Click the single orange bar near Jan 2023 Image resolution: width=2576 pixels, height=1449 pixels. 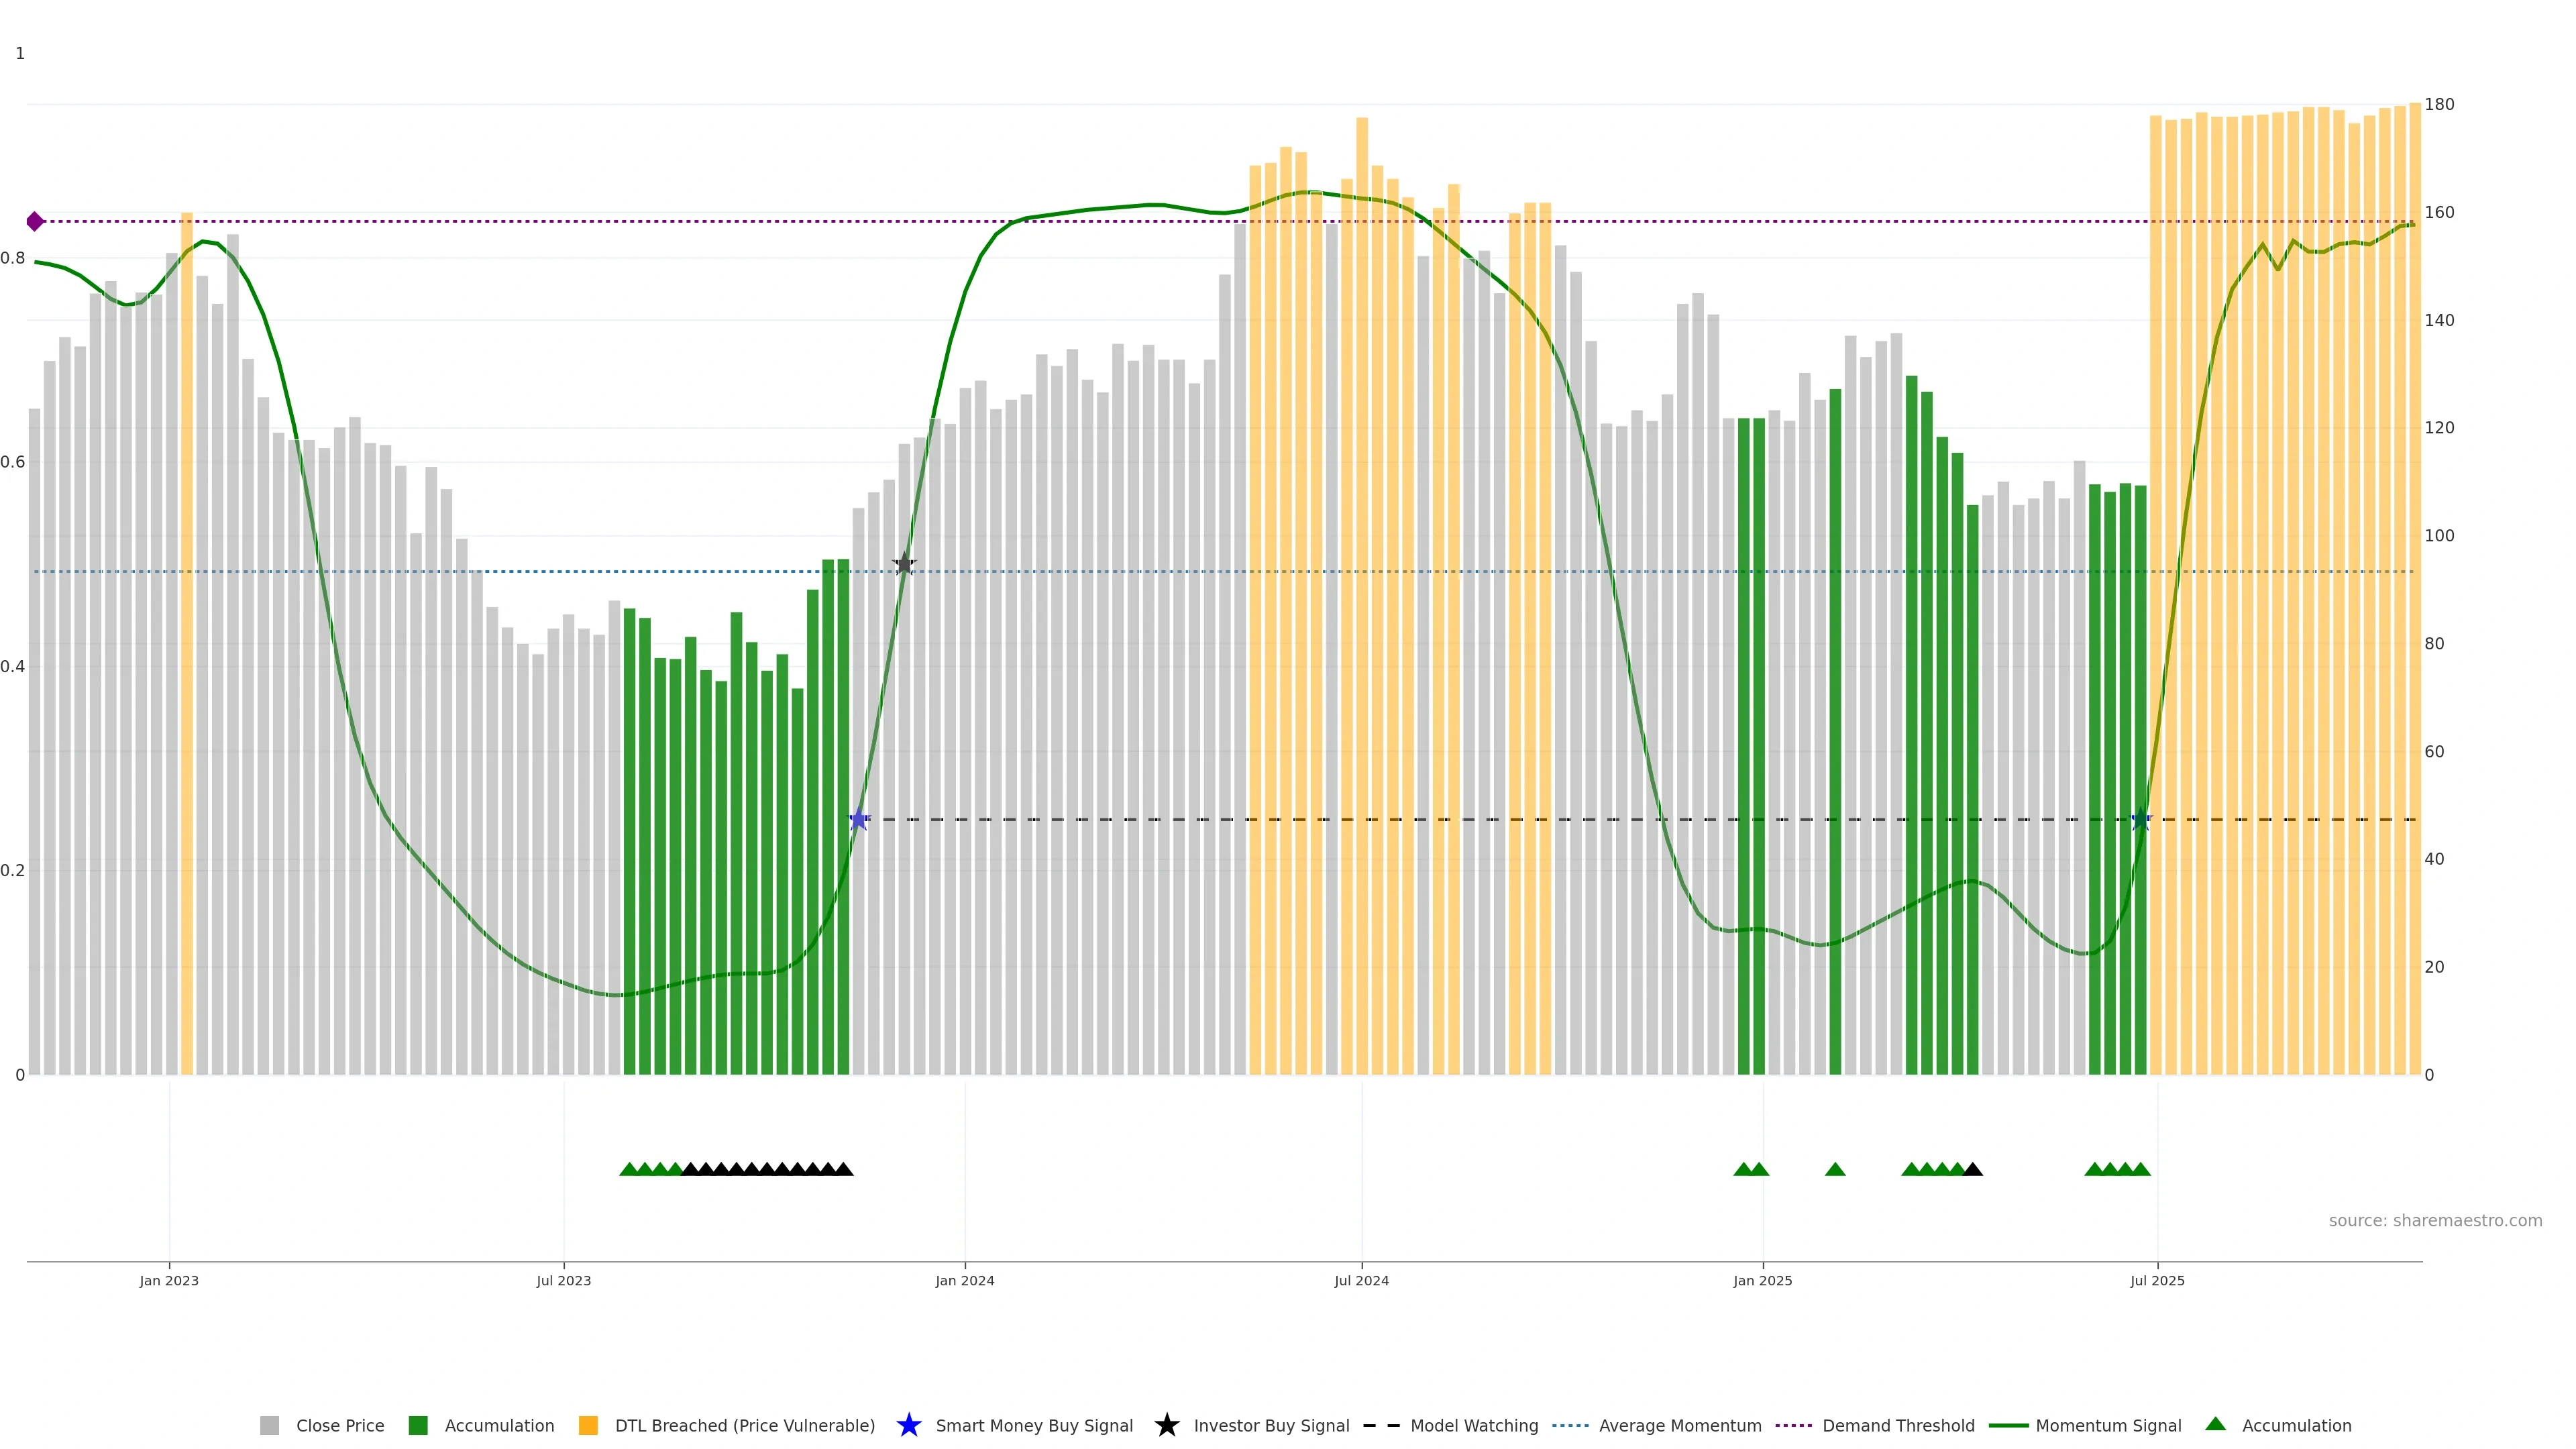point(187,640)
